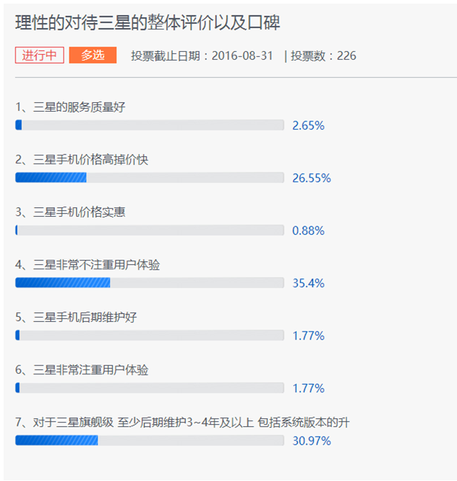Click the 30.97% percentage value
This screenshot has height=481, width=457.
311,441
